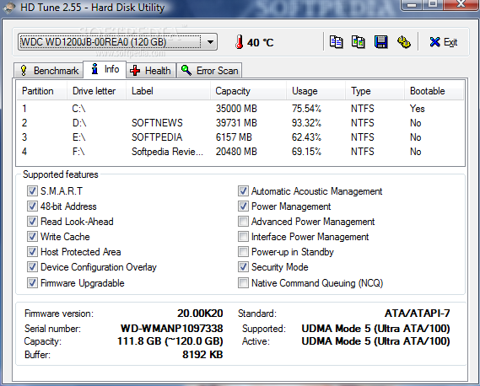Click the HD Tune title bar icon
The image size is (480, 386).
8,8
